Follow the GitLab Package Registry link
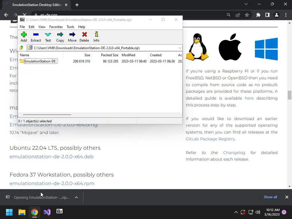Screen dimensions: 292x219 [x=210, y=139]
